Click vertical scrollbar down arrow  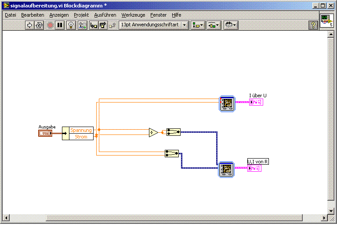[x=331, y=211]
